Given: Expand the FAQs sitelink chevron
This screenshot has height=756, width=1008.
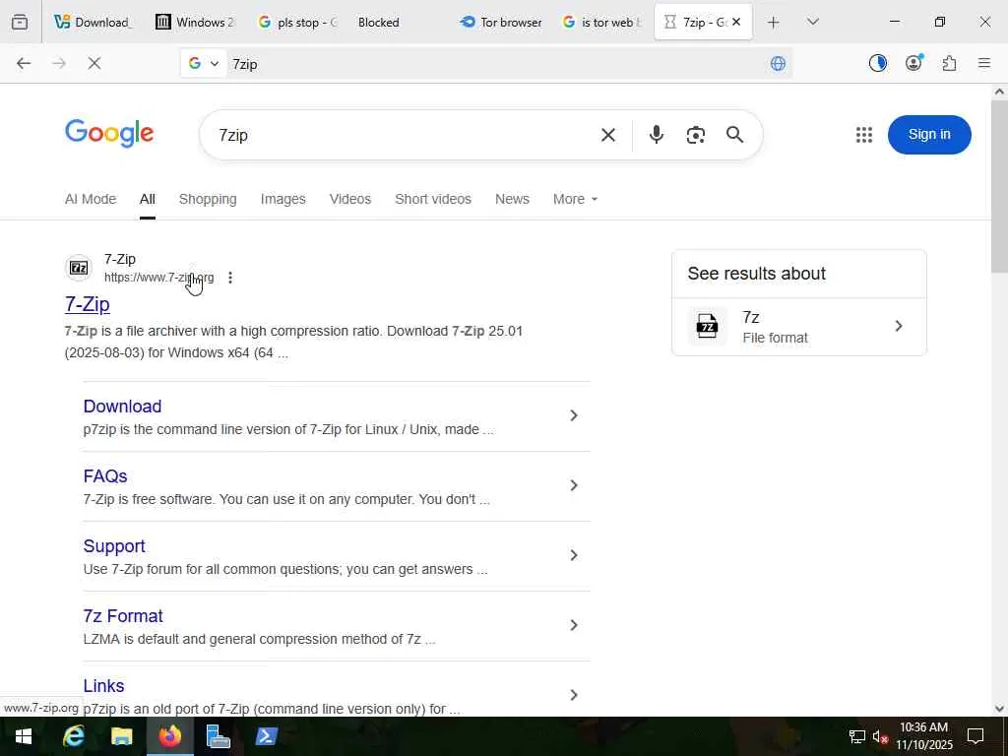Looking at the screenshot, I should tap(574, 486).
